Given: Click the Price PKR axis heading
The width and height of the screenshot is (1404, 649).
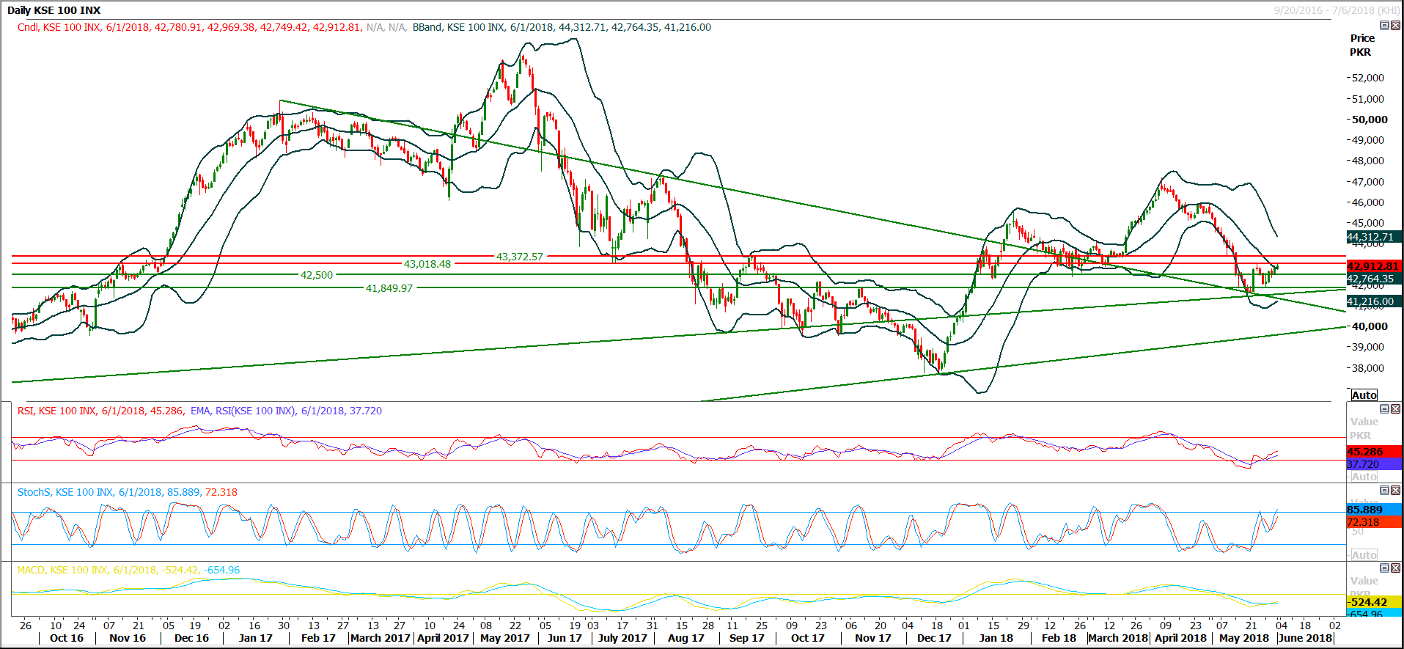Looking at the screenshot, I should pos(1362,45).
